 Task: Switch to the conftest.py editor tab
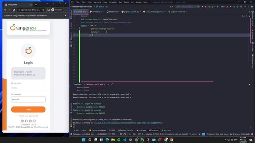click(x=97, y=12)
